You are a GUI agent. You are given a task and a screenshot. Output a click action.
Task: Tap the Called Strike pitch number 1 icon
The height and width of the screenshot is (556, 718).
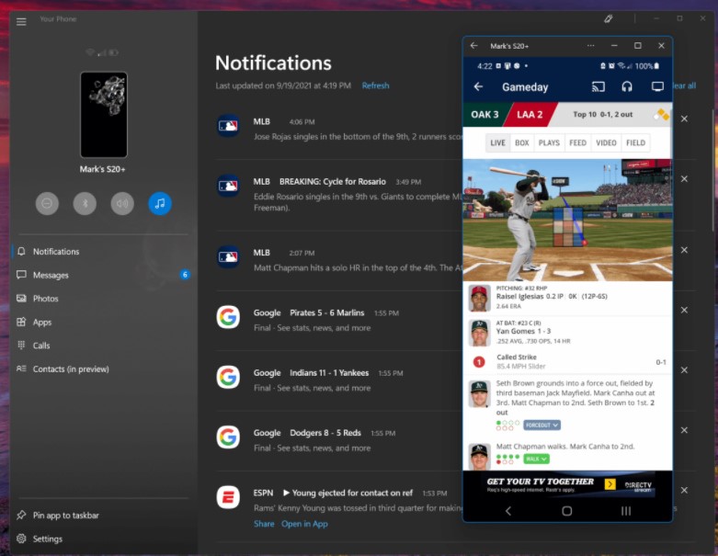479,362
